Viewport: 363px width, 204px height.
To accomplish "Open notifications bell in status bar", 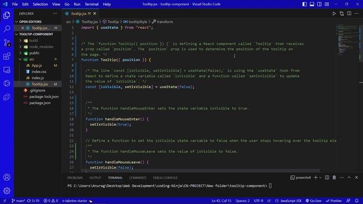I will pos(357,201).
